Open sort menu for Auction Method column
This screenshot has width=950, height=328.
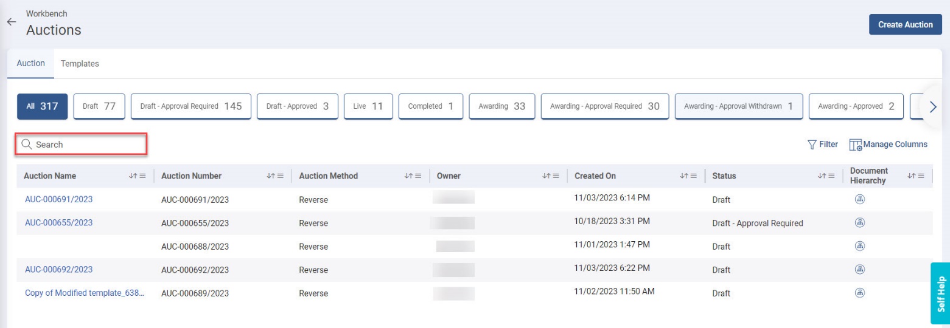click(x=413, y=176)
